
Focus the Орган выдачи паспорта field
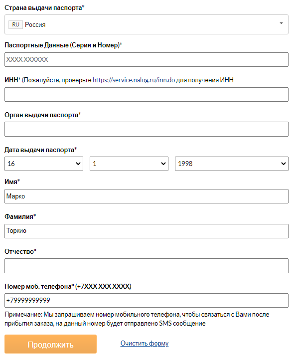pyautogui.click(x=146, y=129)
